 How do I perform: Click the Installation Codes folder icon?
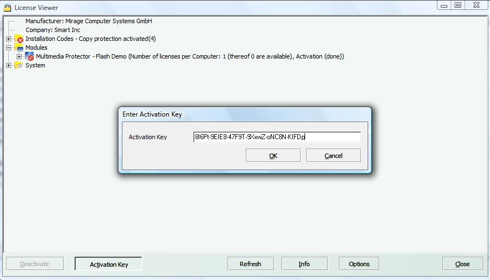[19, 39]
